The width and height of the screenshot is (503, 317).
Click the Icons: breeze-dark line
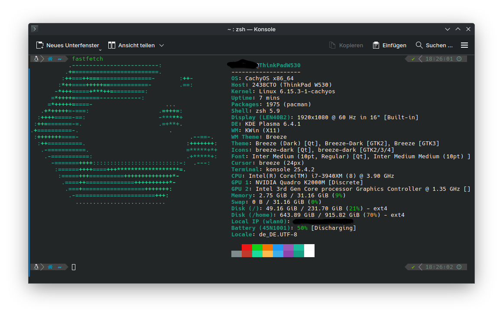point(312,150)
